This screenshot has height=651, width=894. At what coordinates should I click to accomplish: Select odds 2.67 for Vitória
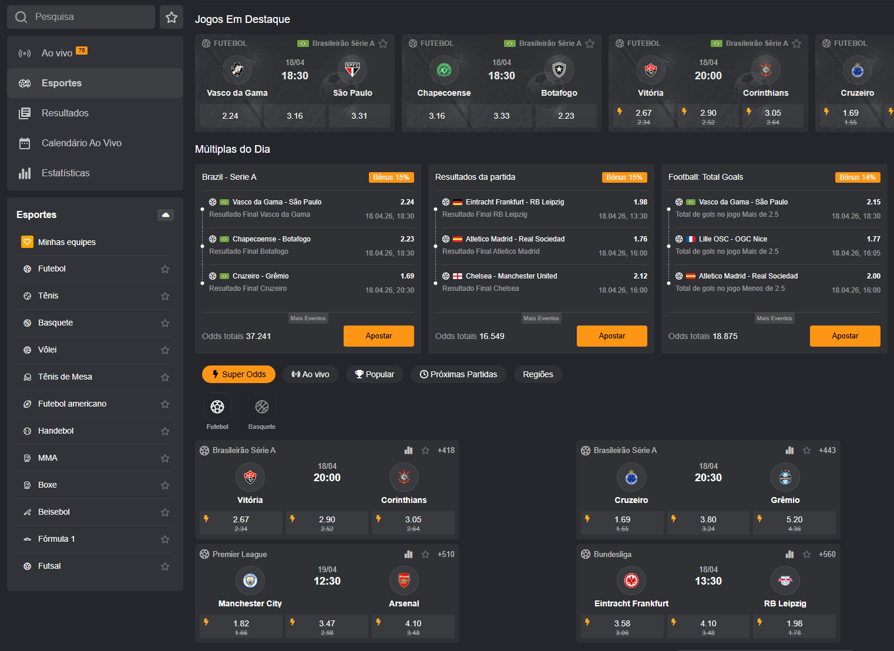(x=241, y=522)
